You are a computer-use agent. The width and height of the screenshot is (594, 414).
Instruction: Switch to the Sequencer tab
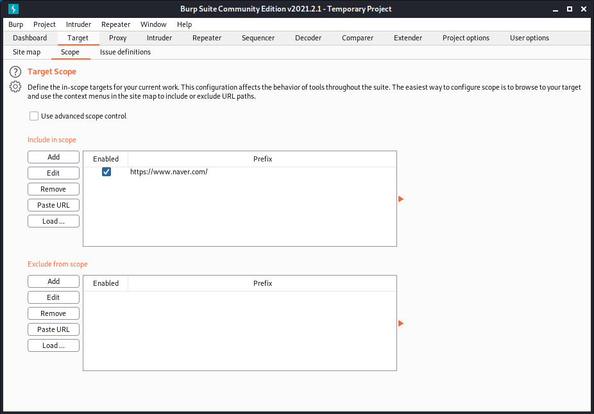click(258, 38)
